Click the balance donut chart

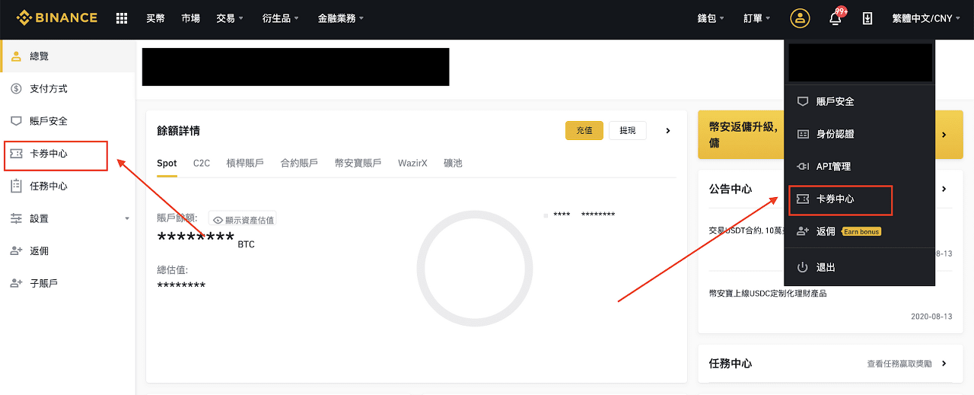[474, 269]
